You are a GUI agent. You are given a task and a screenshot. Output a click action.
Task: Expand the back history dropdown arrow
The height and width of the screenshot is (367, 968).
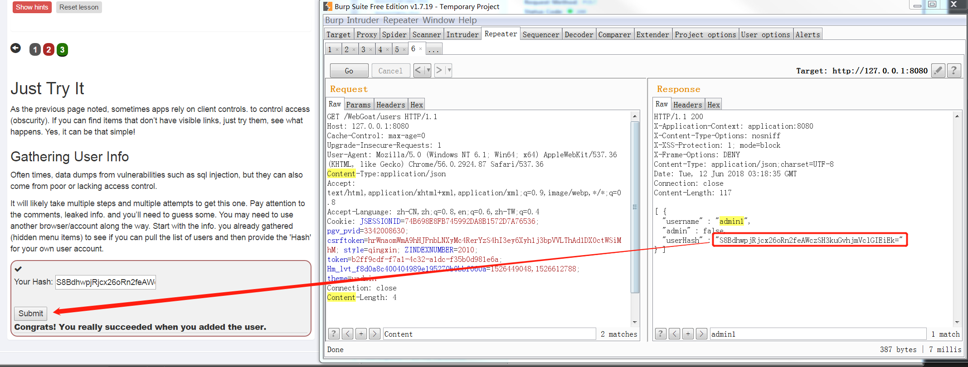[x=428, y=70]
